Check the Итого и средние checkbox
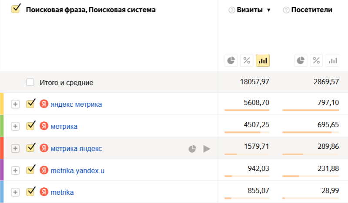Viewport: 348px width, 203px height. [x=30, y=82]
